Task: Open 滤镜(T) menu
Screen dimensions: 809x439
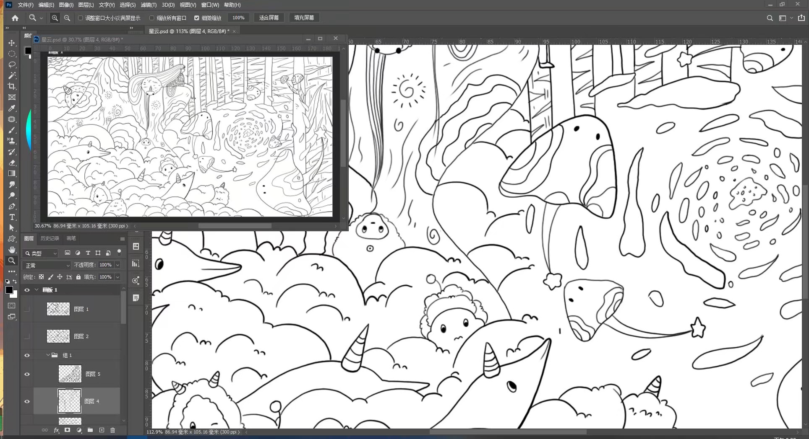Action: [x=149, y=5]
